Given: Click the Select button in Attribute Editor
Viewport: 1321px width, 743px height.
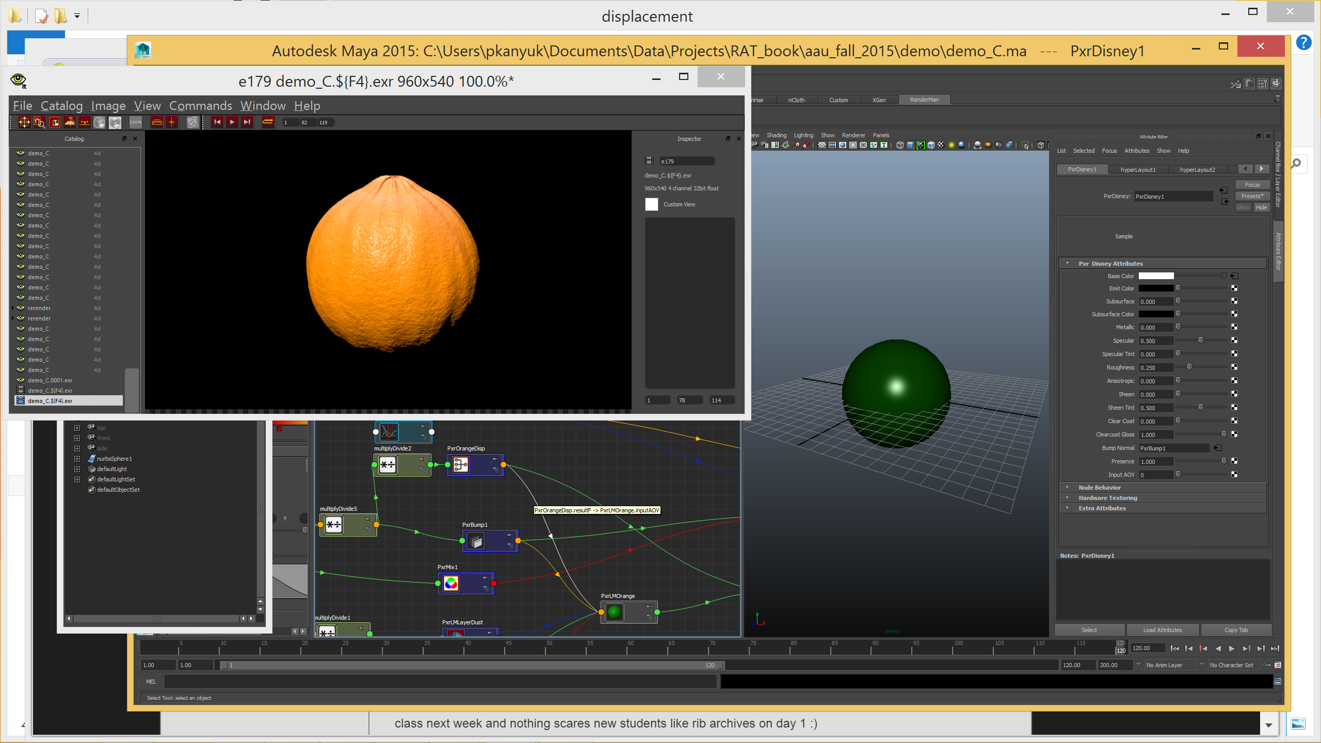Looking at the screenshot, I should 1089,630.
